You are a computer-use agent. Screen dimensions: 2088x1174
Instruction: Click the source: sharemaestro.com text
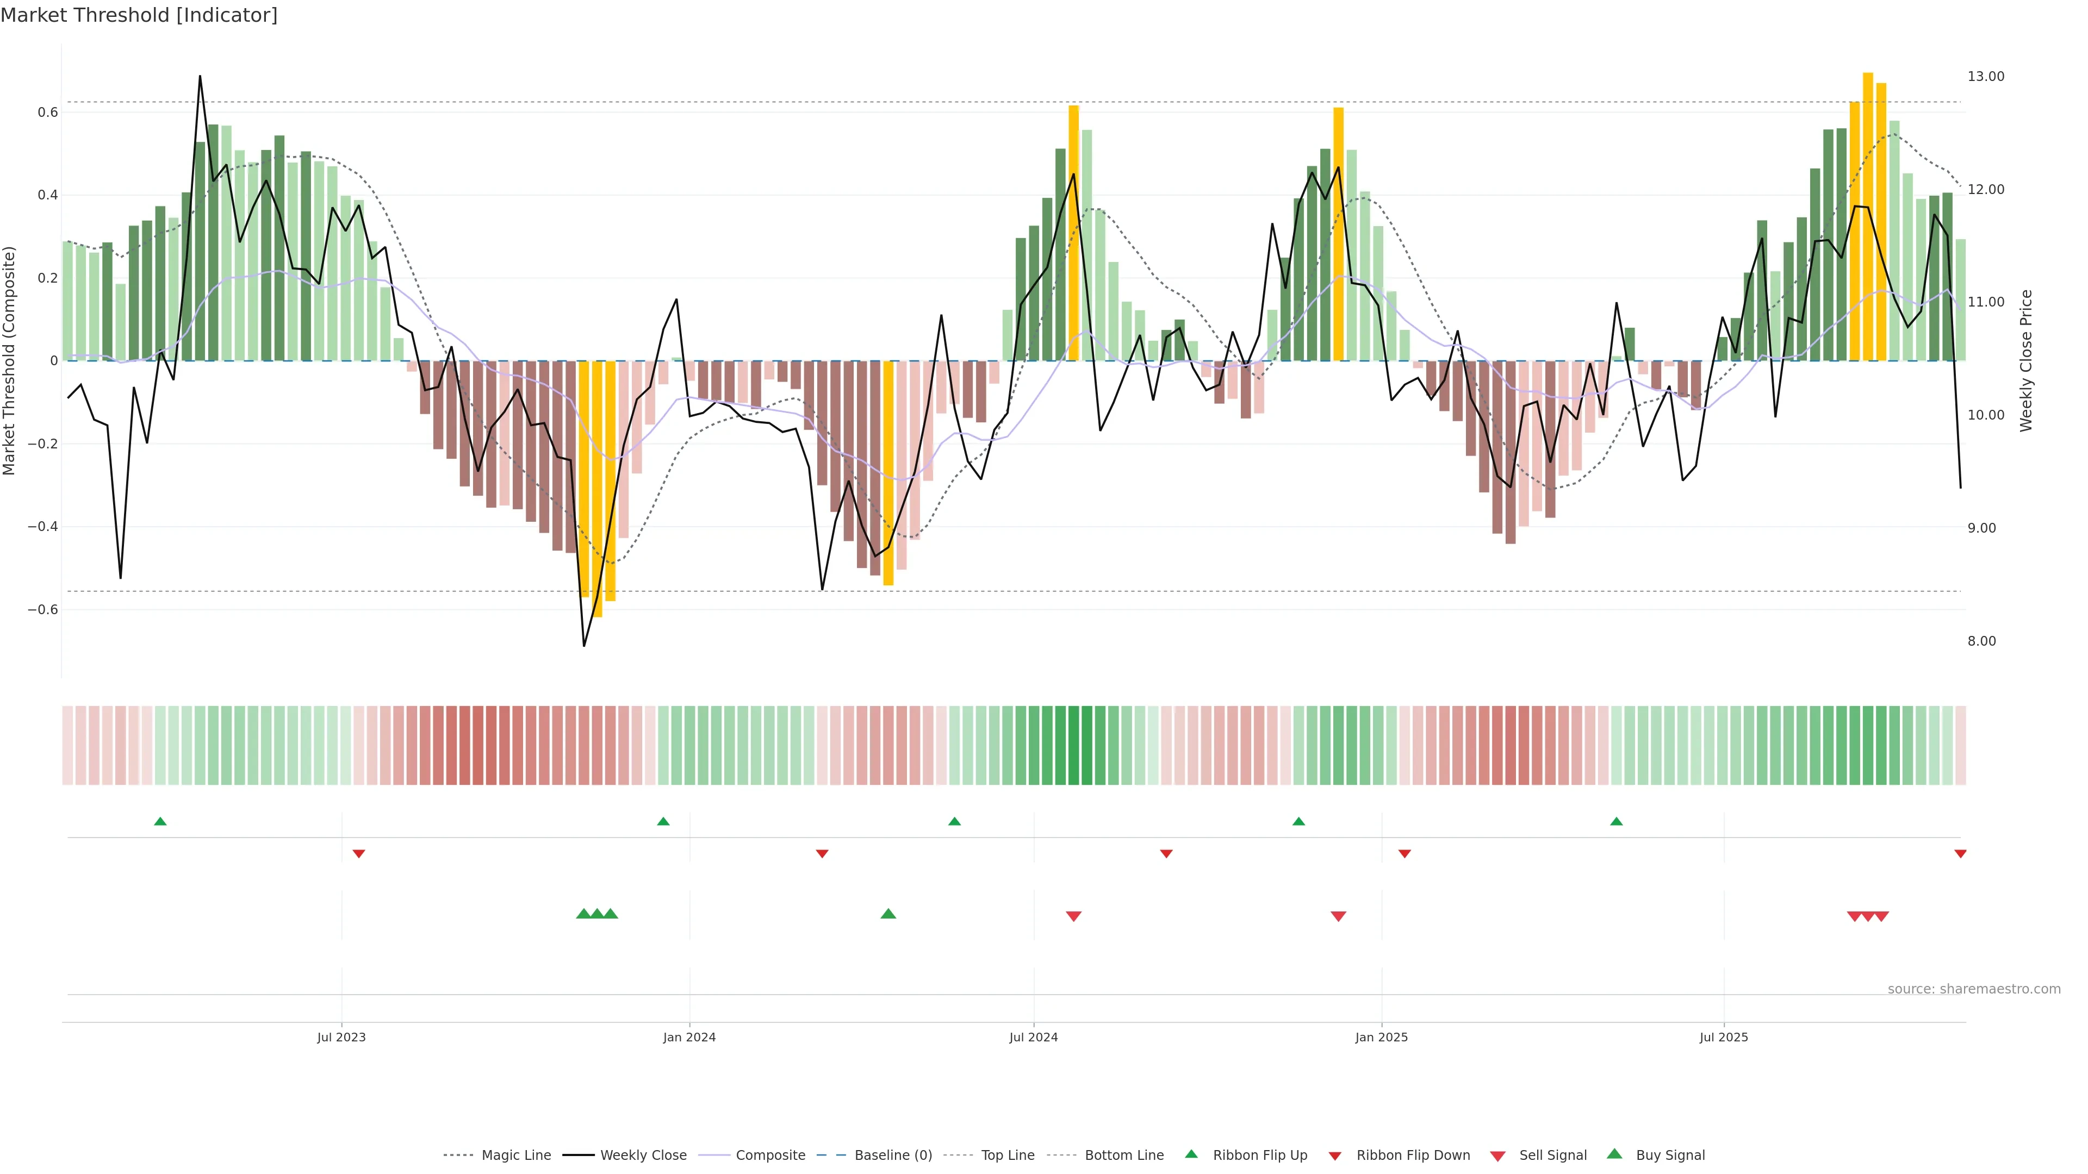coord(1974,989)
